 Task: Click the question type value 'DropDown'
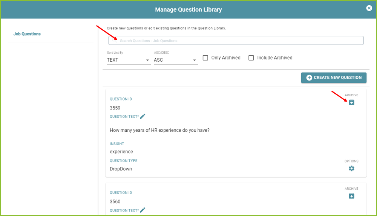coord(121,169)
